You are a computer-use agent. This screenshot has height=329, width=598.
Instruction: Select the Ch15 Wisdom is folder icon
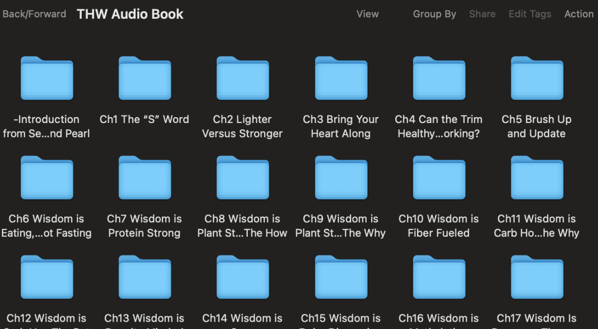click(341, 277)
